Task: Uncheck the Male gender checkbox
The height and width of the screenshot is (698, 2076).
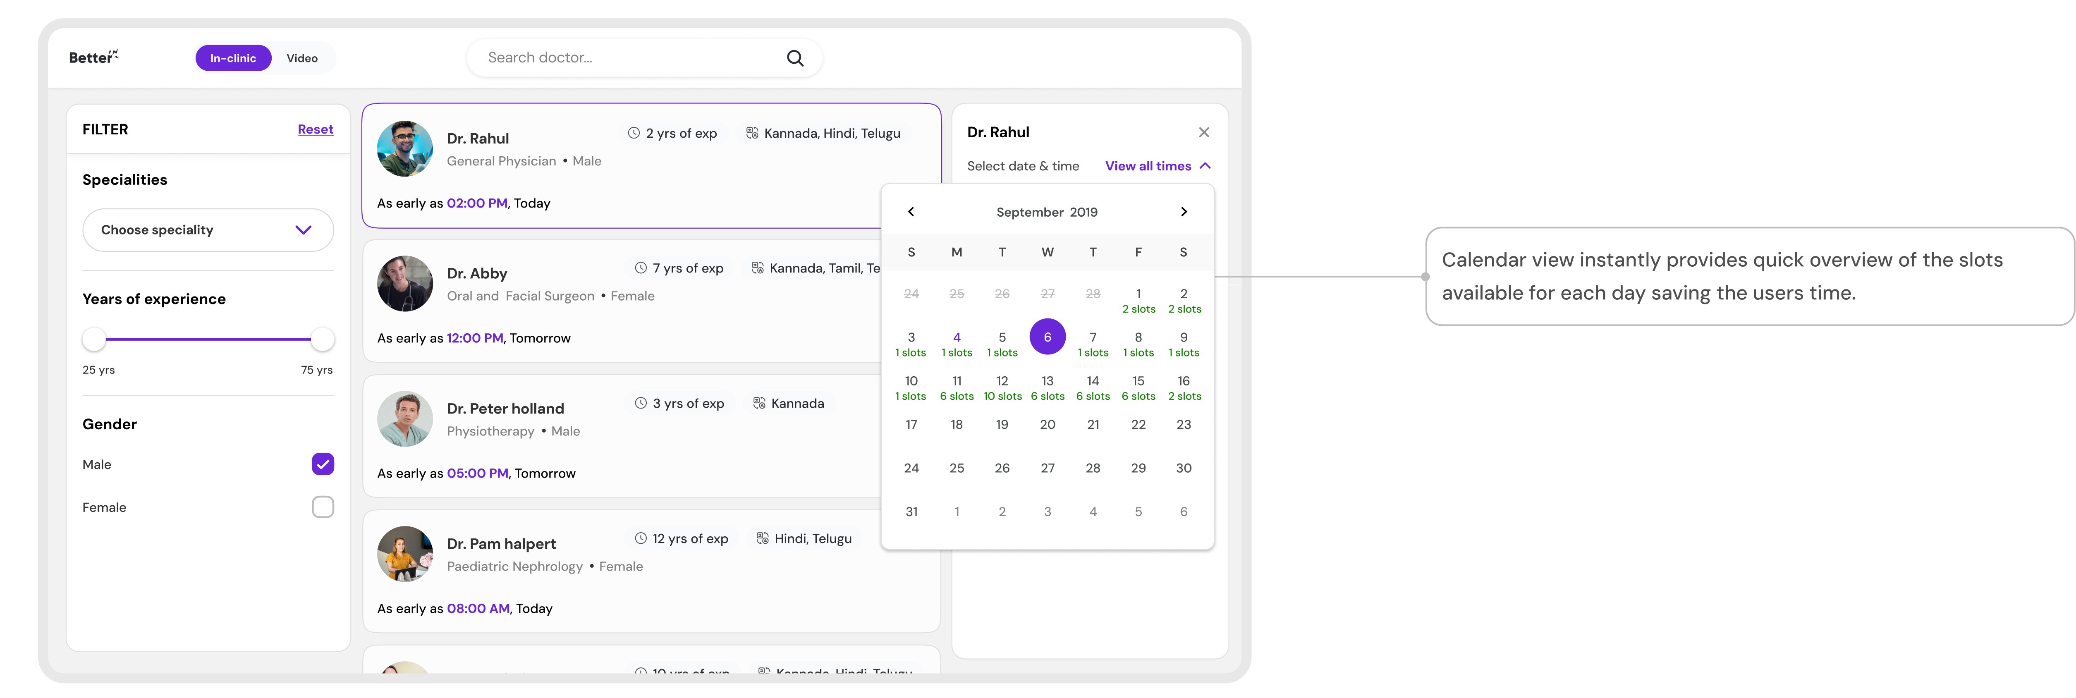Action: [x=323, y=464]
